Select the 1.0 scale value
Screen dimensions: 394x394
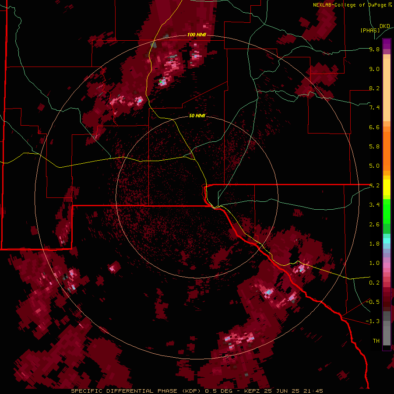coord(374,263)
